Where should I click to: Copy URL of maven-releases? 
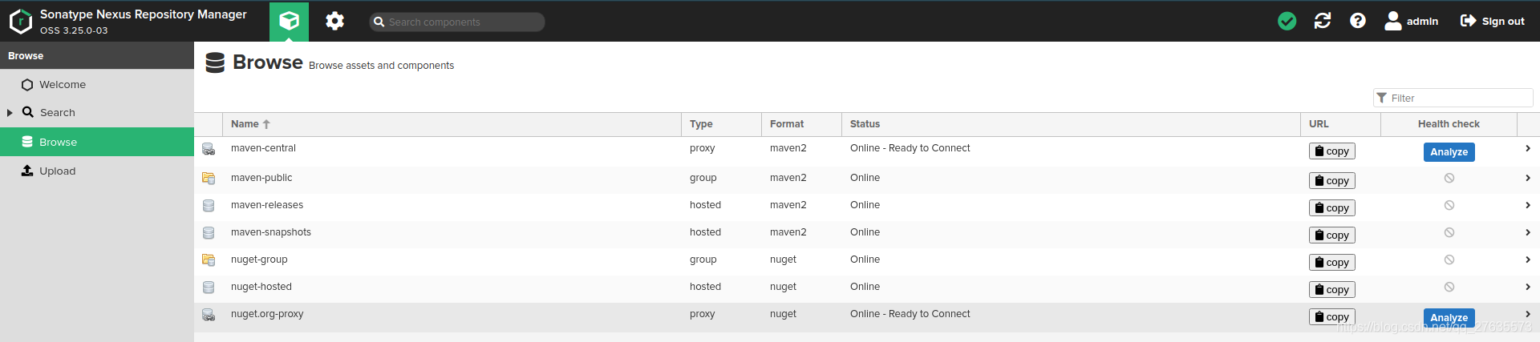point(1332,208)
